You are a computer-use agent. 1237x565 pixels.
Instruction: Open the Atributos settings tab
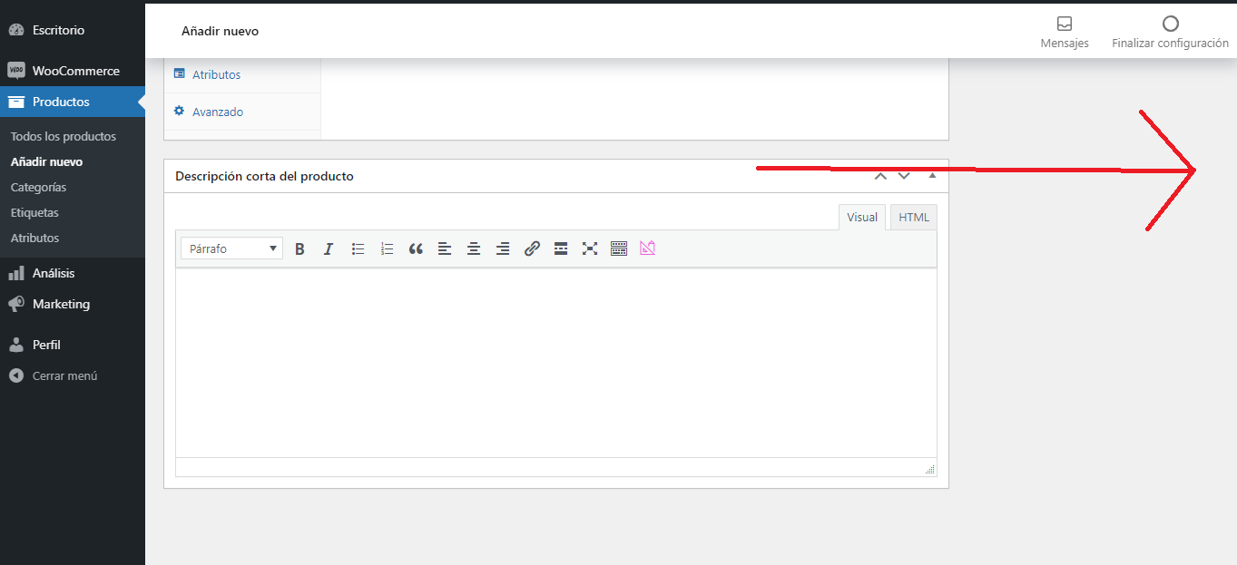pos(218,74)
